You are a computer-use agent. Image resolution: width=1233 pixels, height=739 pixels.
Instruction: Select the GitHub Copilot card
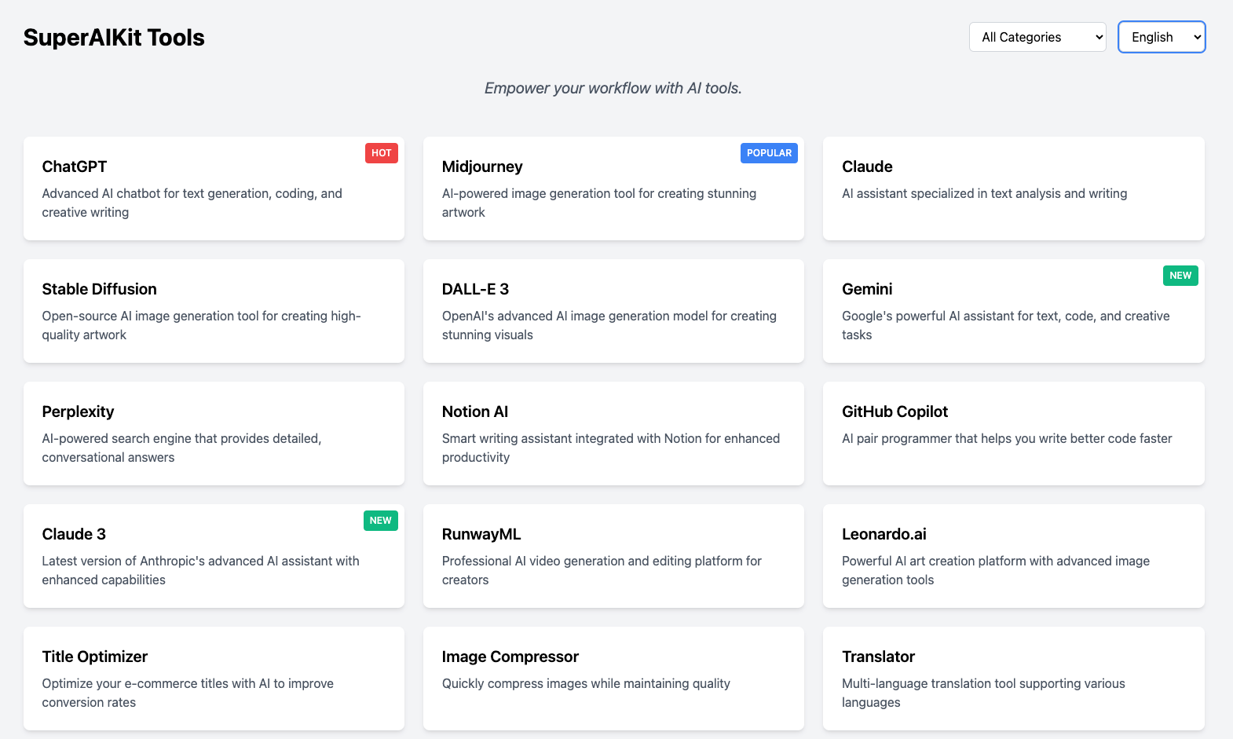[1014, 434]
